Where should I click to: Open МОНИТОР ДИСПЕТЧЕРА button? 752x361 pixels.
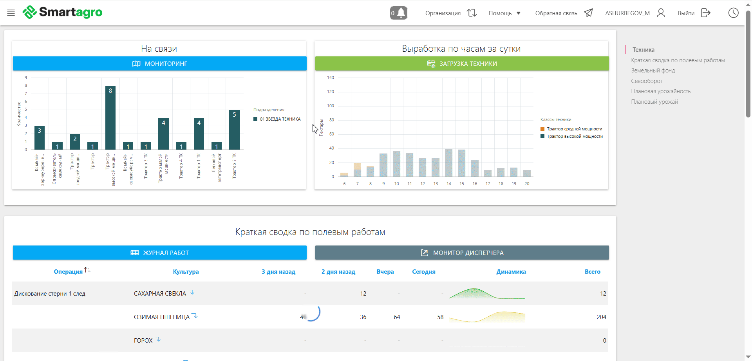(462, 253)
